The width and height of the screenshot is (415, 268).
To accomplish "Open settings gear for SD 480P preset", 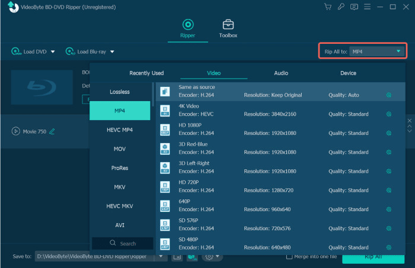I will pyautogui.click(x=388, y=247).
